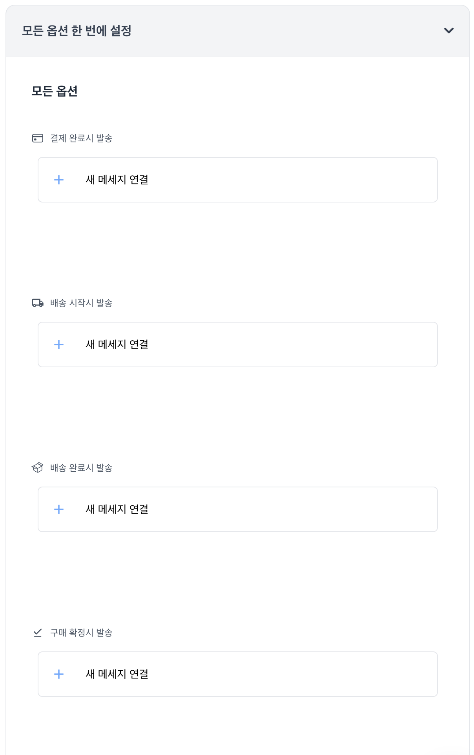
Task: Add 새 메세지 연결 for purchase confirmation
Action: (x=237, y=674)
